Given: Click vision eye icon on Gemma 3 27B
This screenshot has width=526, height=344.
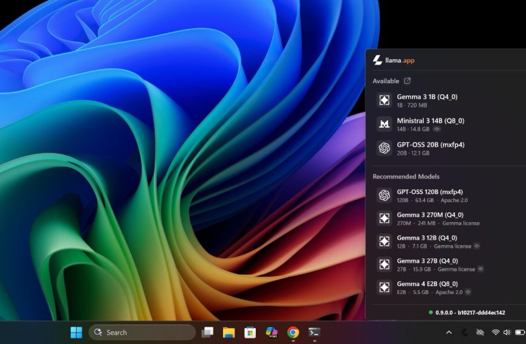Looking at the screenshot, I should pyautogui.click(x=481, y=269).
